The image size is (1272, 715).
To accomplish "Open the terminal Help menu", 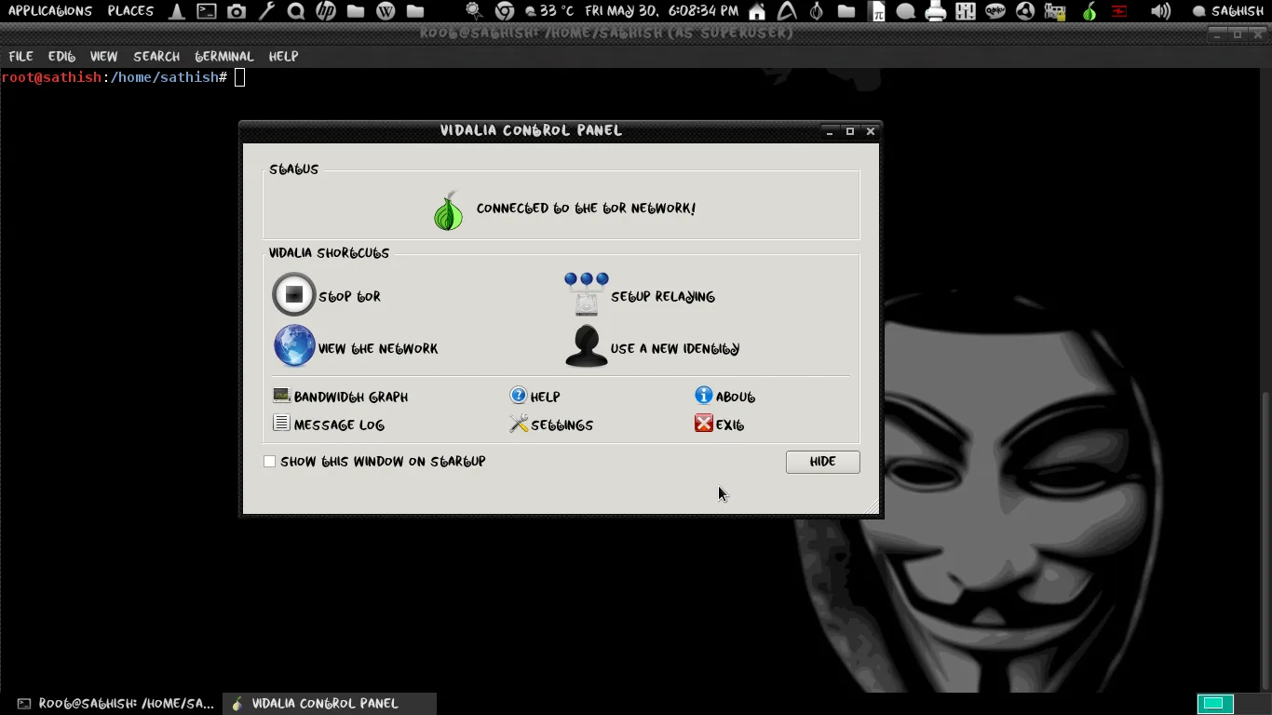I will (283, 56).
